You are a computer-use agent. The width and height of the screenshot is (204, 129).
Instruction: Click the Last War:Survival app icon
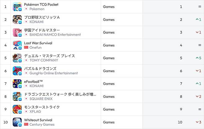[17, 45]
